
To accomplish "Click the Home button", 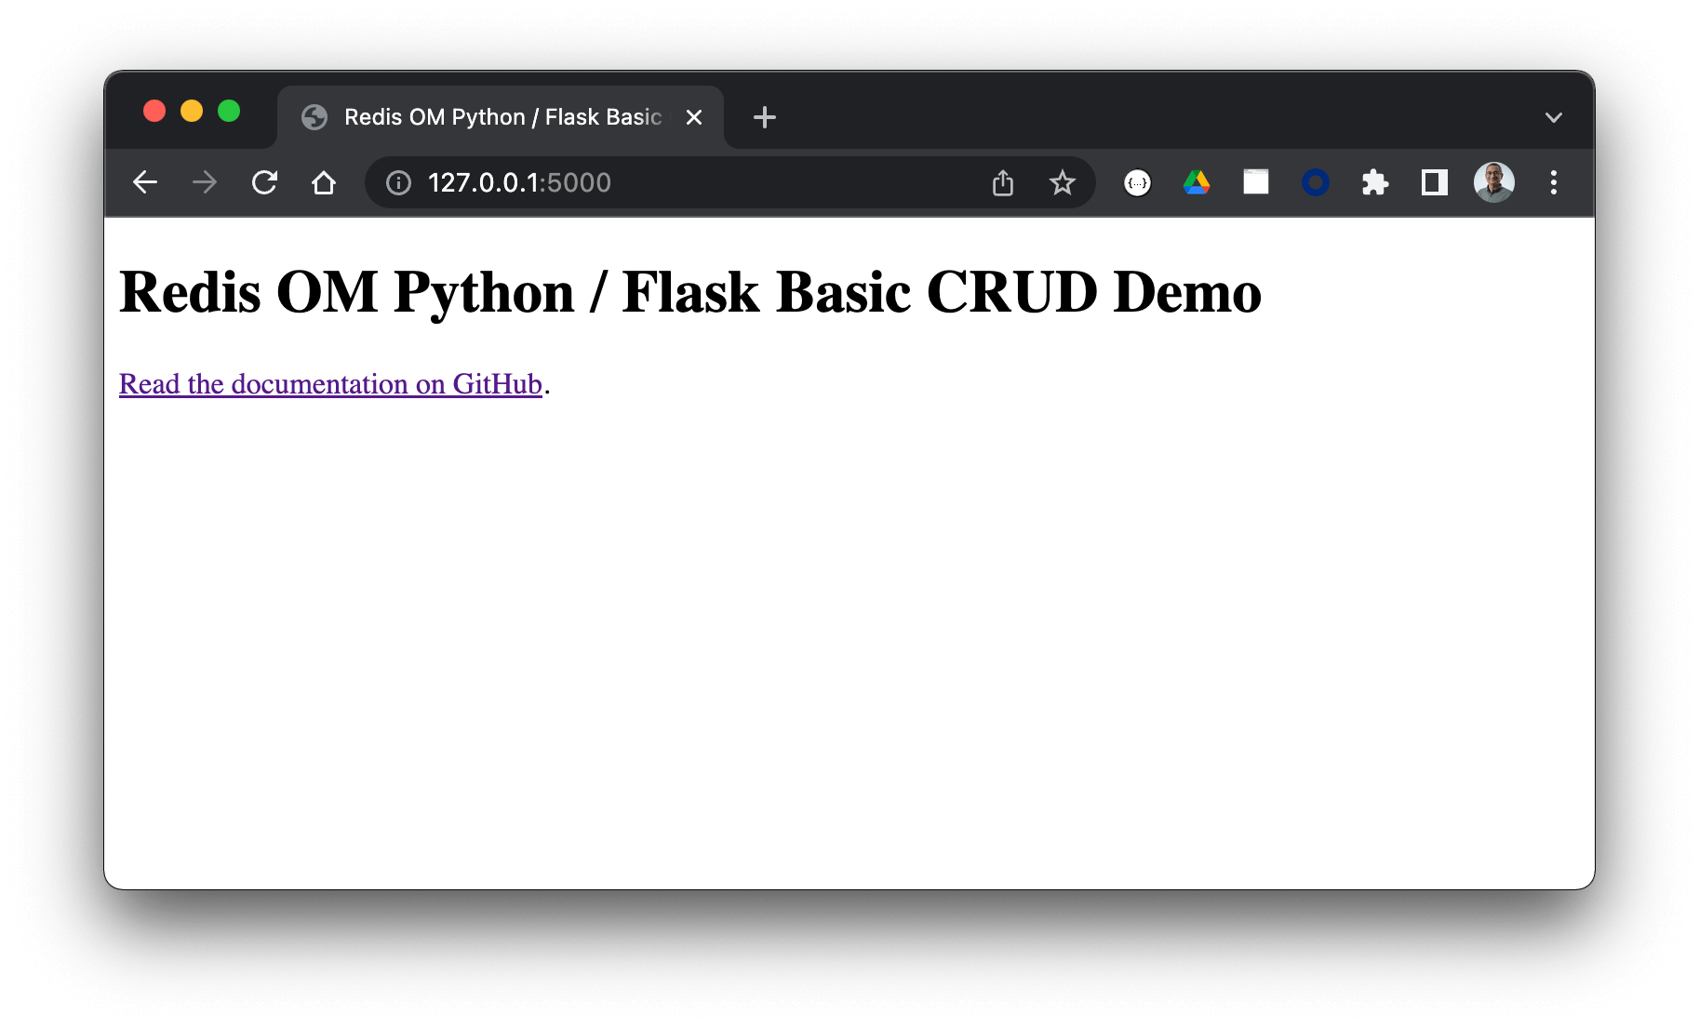I will coord(323,182).
